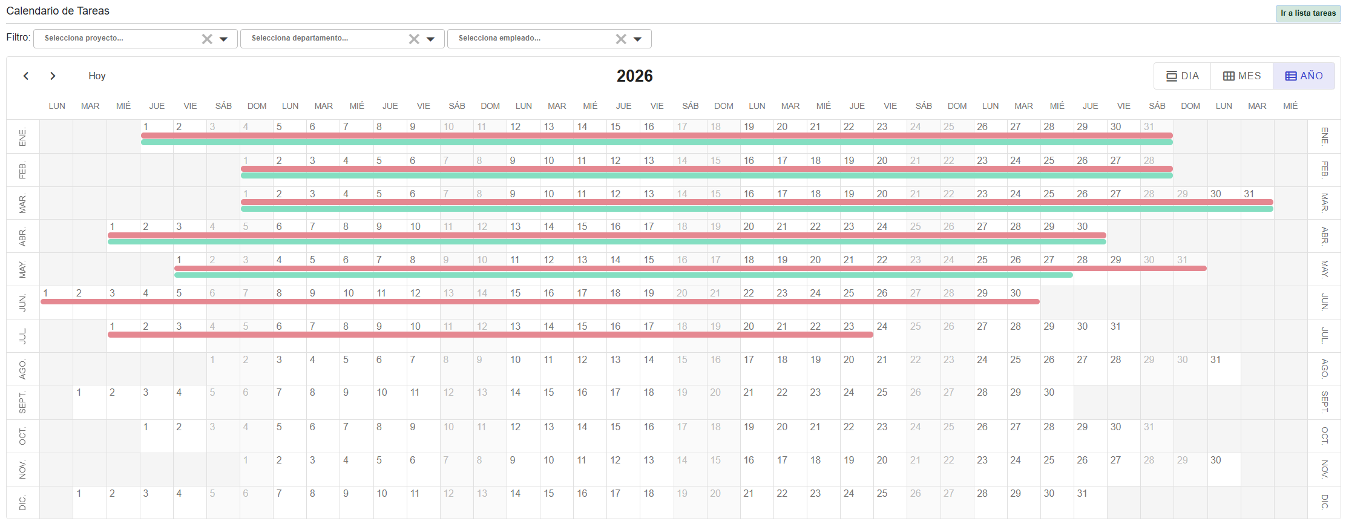Click the red task bar in January
Viewport: 1346px width, 524px height.
[657, 136]
